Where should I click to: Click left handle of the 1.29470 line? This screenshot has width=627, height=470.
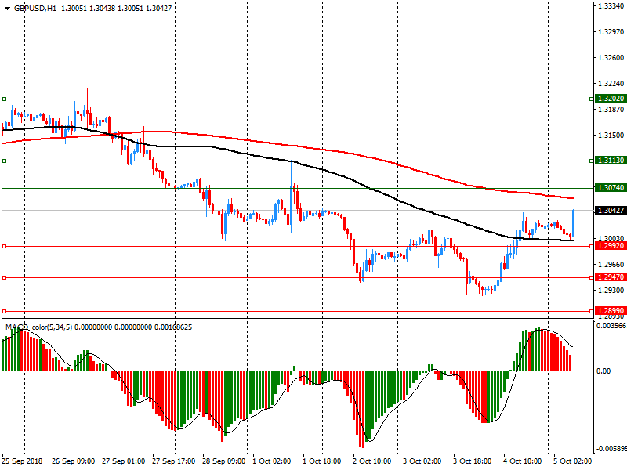coord(4,277)
